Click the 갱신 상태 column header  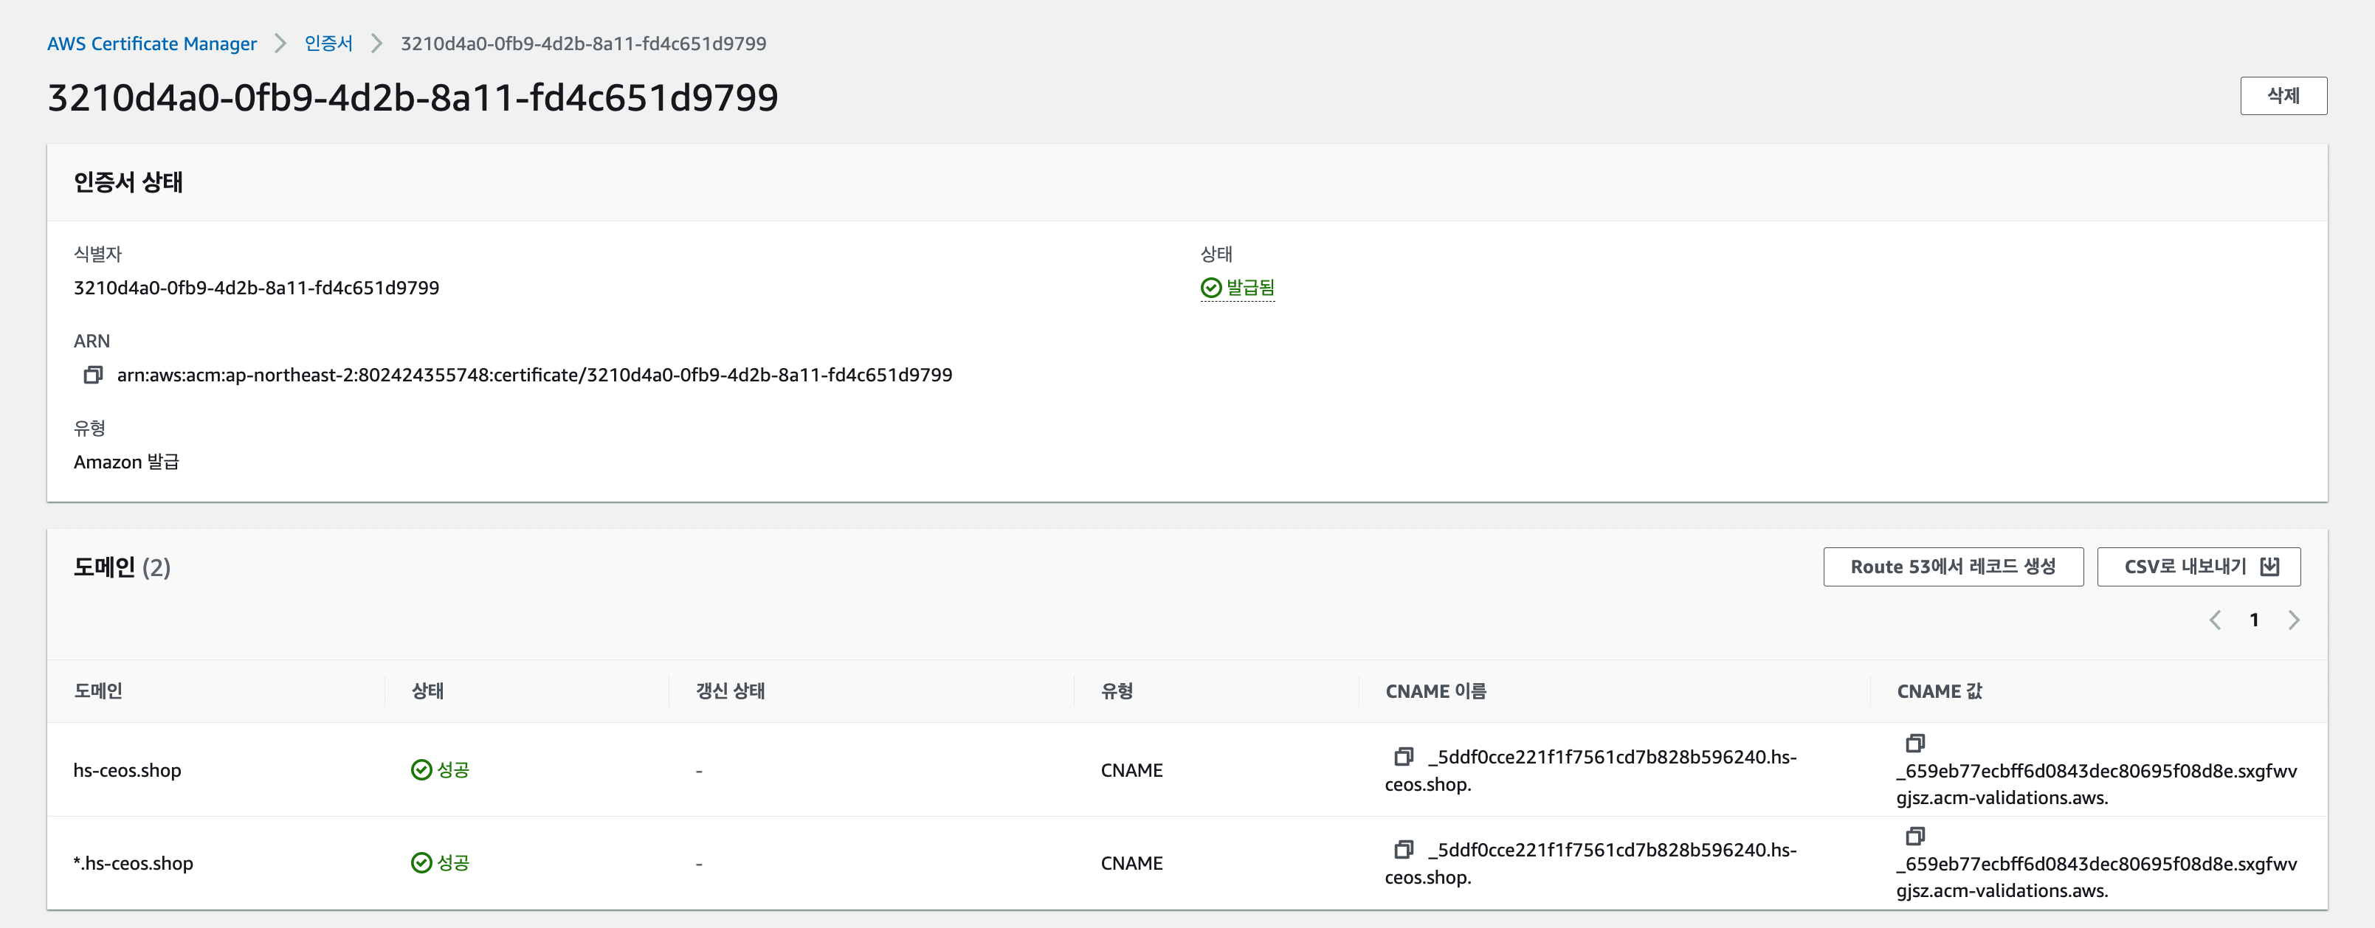coord(730,691)
